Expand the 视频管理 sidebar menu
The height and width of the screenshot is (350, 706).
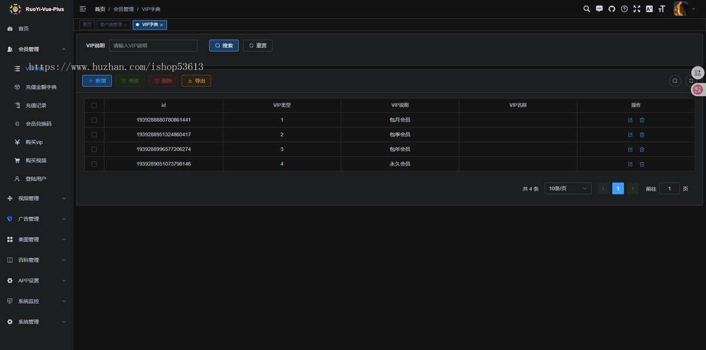[36, 198]
